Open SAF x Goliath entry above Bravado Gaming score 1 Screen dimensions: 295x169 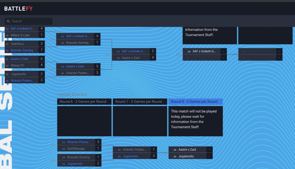pyautogui.click(x=78, y=36)
